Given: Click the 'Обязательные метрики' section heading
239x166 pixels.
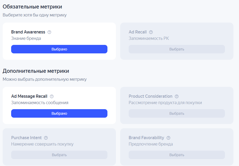Looking at the screenshot, I should click(34, 7).
